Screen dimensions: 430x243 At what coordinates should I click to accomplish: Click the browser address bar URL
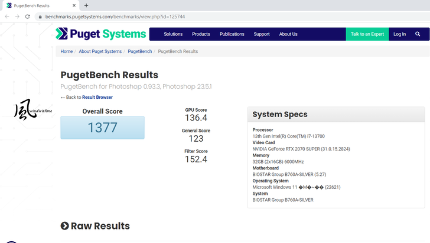pyautogui.click(x=115, y=17)
